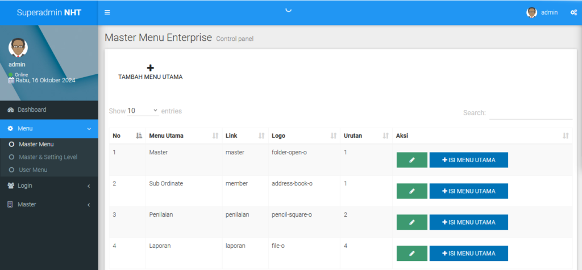Click the pencil edit button for Master row
The image size is (582, 270).
pos(411,160)
